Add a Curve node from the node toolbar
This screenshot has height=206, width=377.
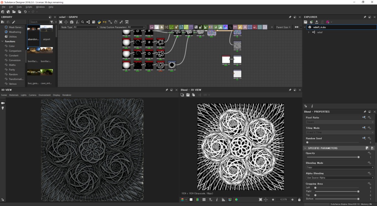(x=172, y=27)
